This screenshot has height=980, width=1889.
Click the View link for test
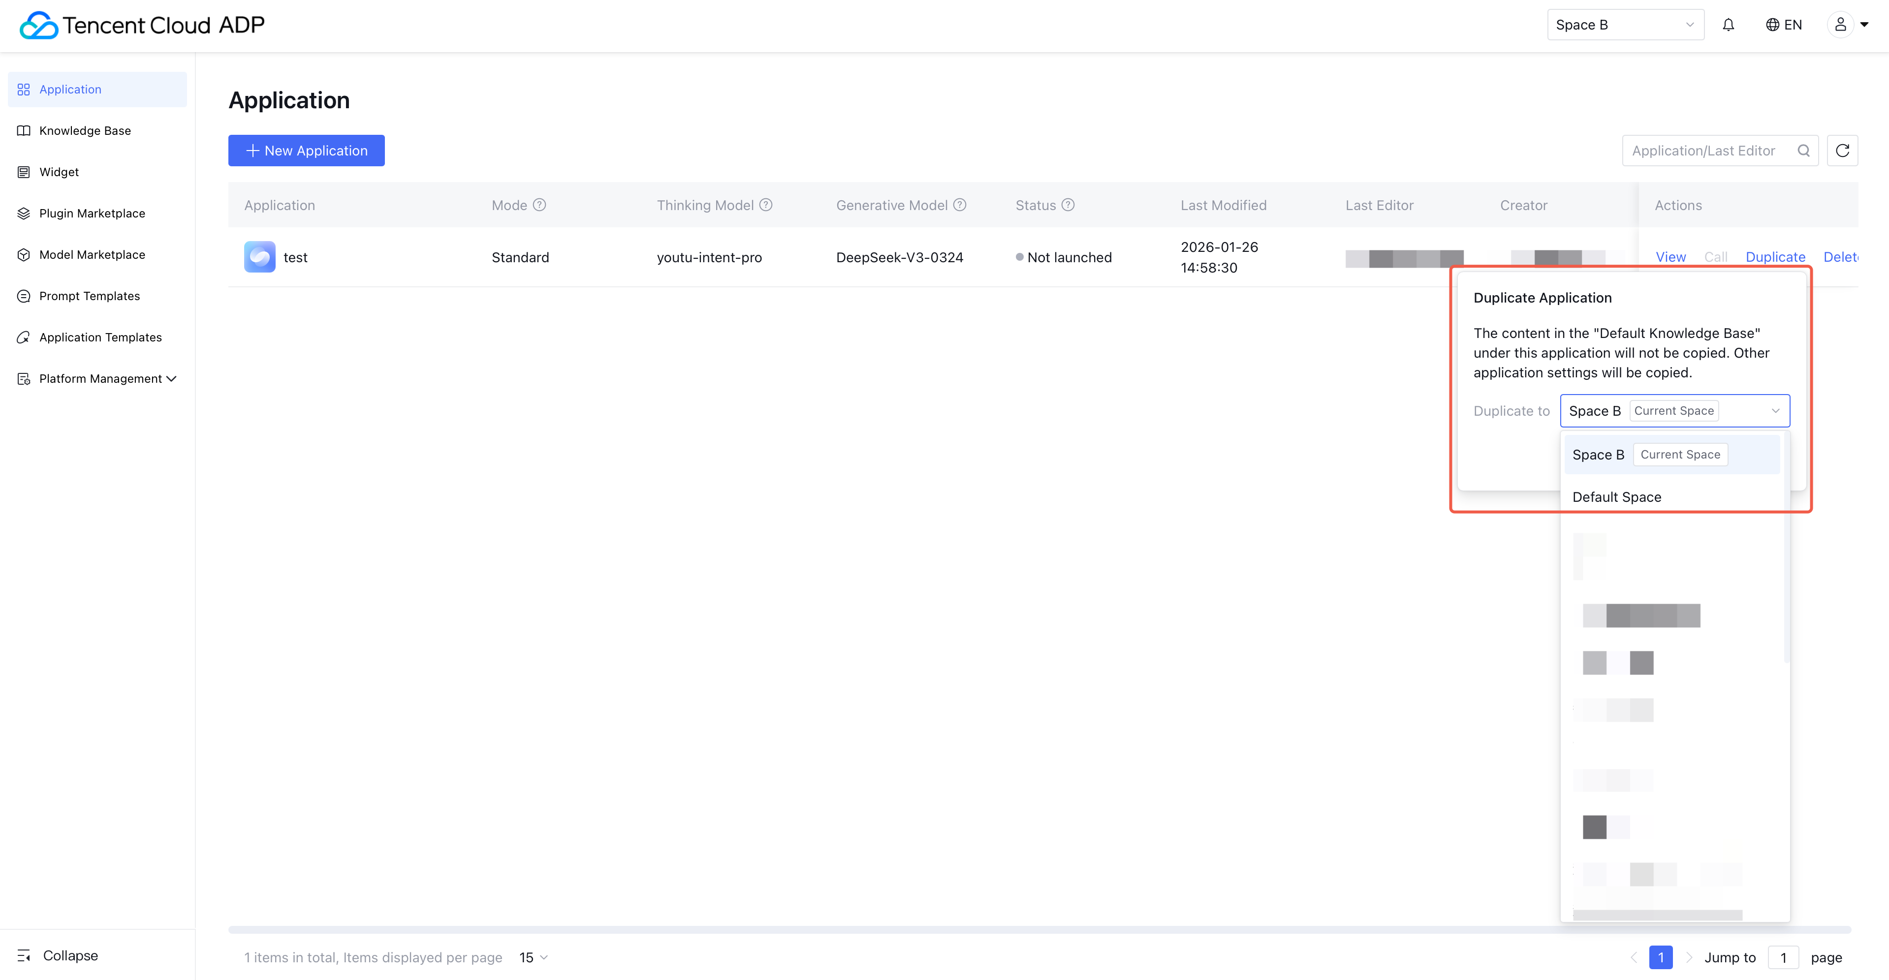click(x=1670, y=257)
